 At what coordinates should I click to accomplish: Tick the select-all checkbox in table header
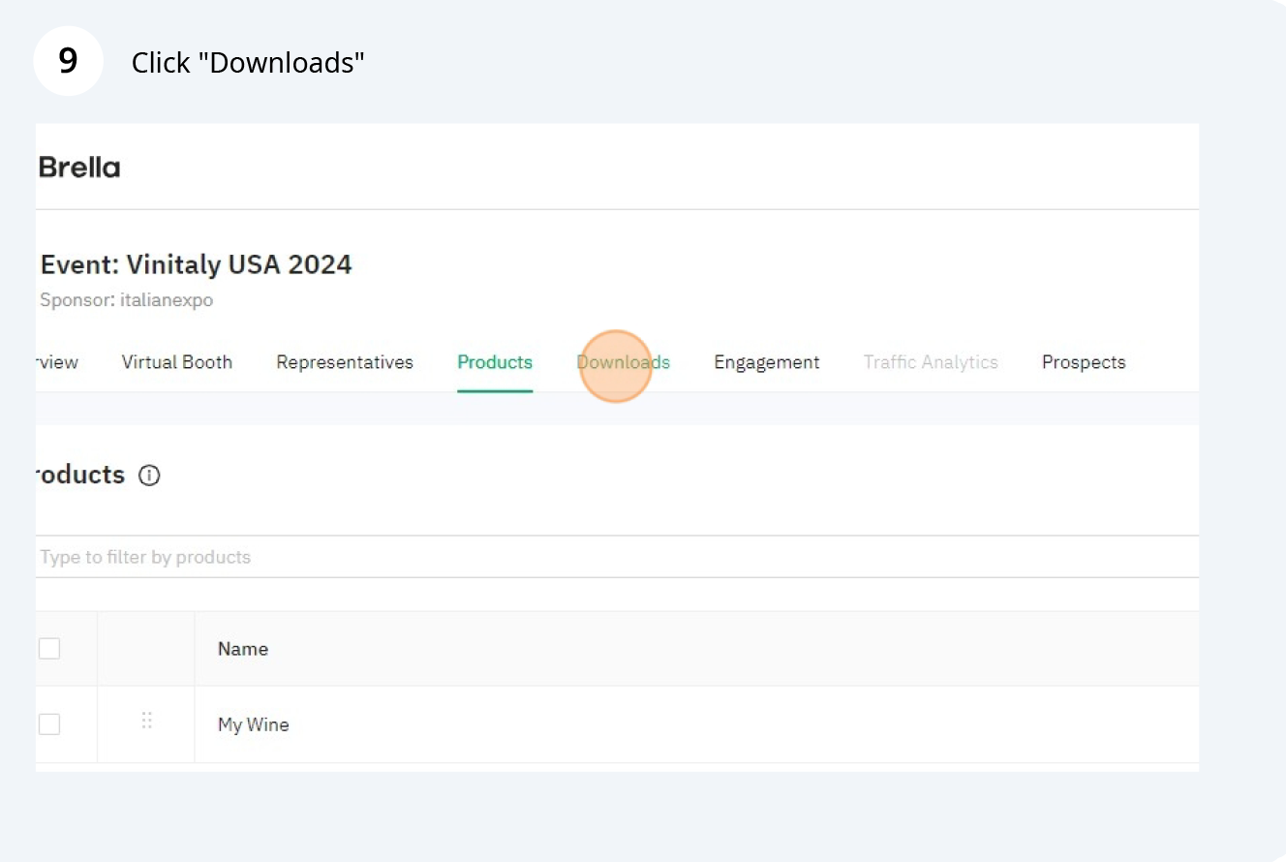49,649
